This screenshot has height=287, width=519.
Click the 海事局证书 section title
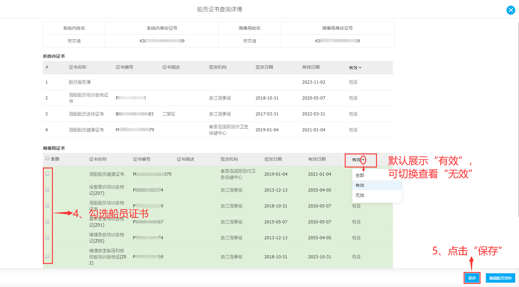coord(54,148)
